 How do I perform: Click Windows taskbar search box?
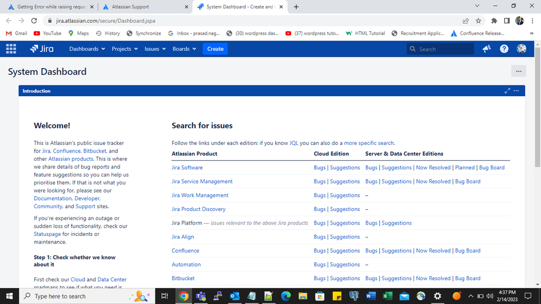(x=87, y=296)
